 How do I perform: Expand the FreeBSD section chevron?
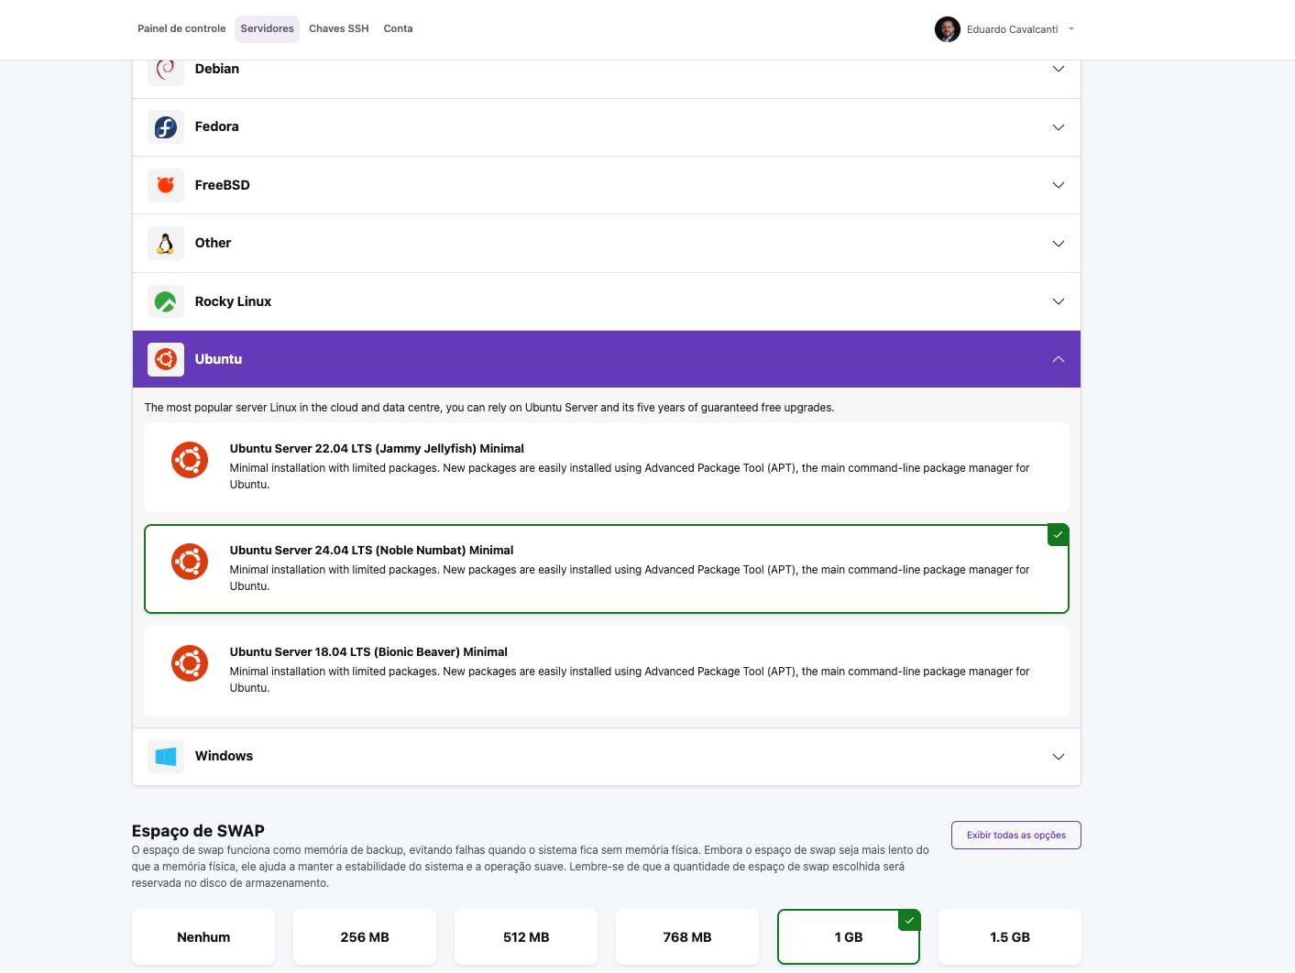click(1059, 185)
